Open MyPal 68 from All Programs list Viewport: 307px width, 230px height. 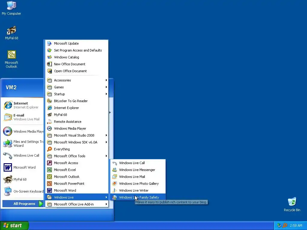point(77,115)
